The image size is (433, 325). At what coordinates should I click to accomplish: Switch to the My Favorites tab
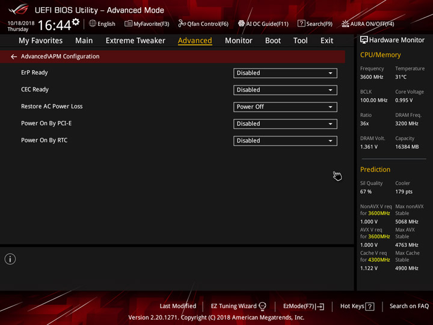[x=41, y=41]
